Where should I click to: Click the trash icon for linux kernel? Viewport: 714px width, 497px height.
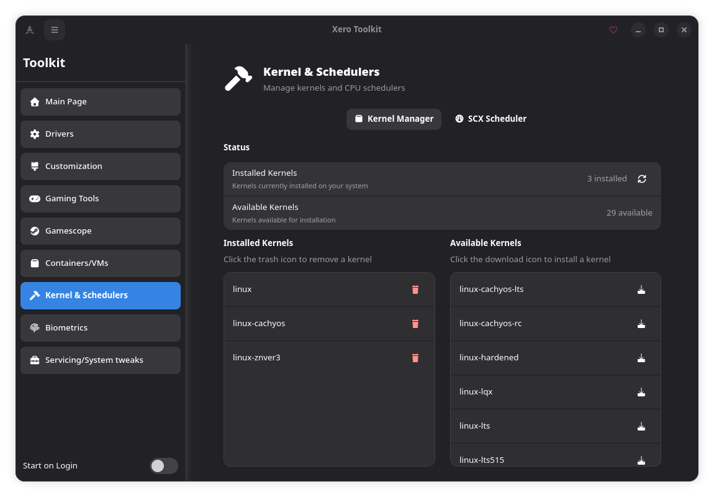(x=415, y=290)
